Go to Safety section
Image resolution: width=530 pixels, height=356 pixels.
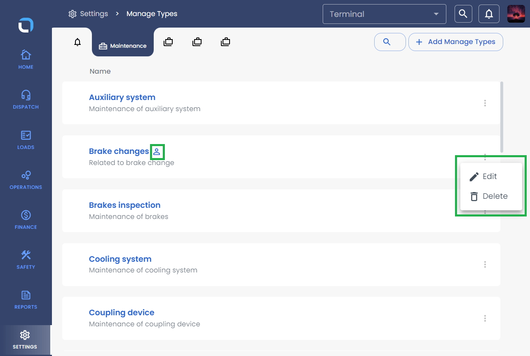point(26,259)
